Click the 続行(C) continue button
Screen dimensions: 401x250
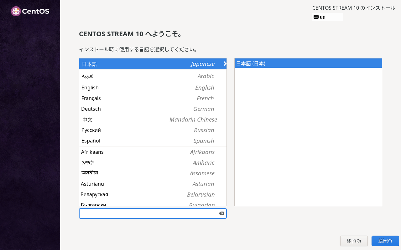coord(385,241)
